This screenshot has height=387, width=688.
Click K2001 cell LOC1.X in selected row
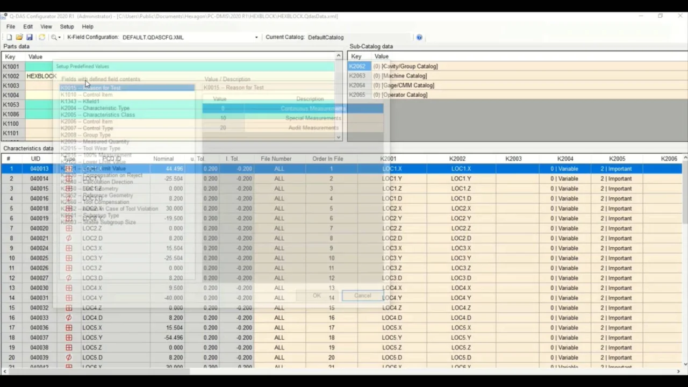pyautogui.click(x=392, y=169)
